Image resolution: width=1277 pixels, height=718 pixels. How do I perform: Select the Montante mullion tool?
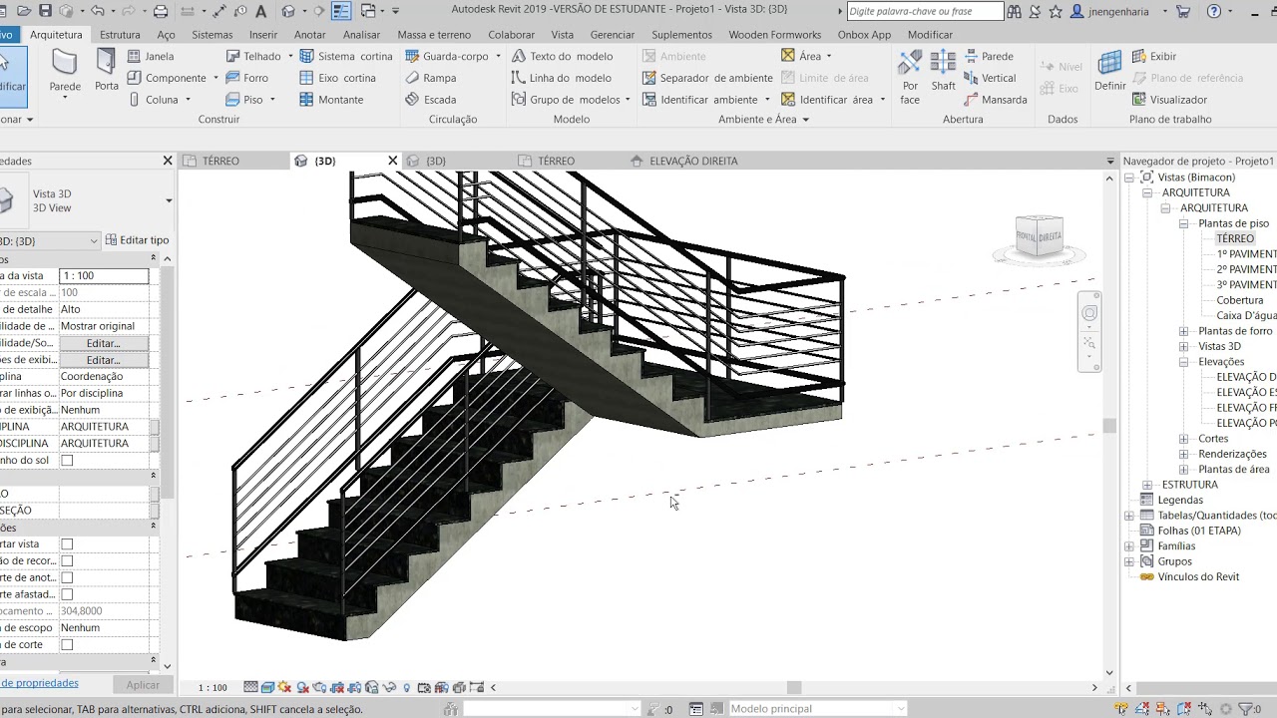coord(331,100)
